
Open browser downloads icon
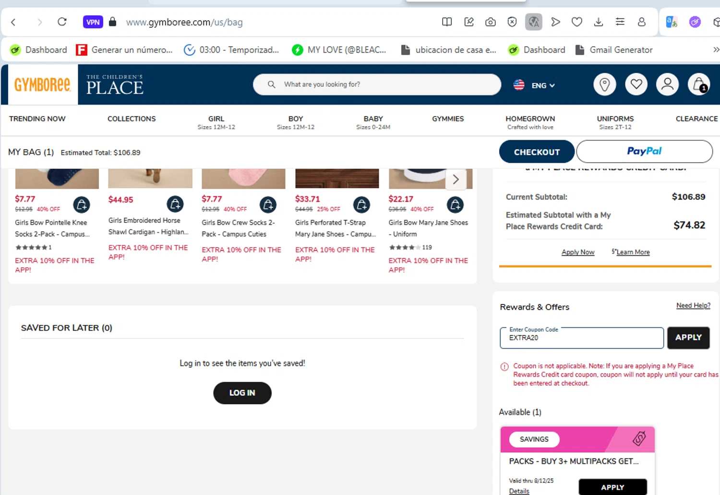coord(599,22)
